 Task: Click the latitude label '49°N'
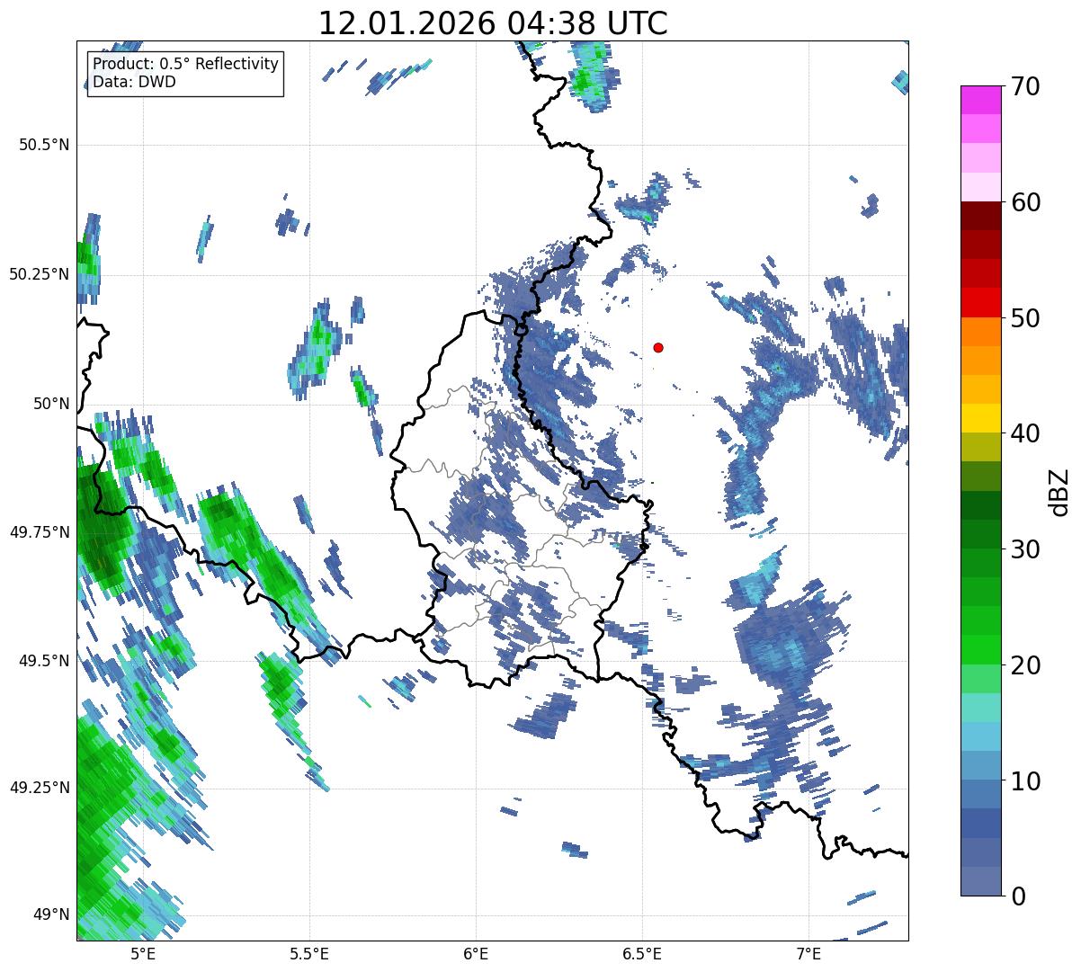point(51,915)
